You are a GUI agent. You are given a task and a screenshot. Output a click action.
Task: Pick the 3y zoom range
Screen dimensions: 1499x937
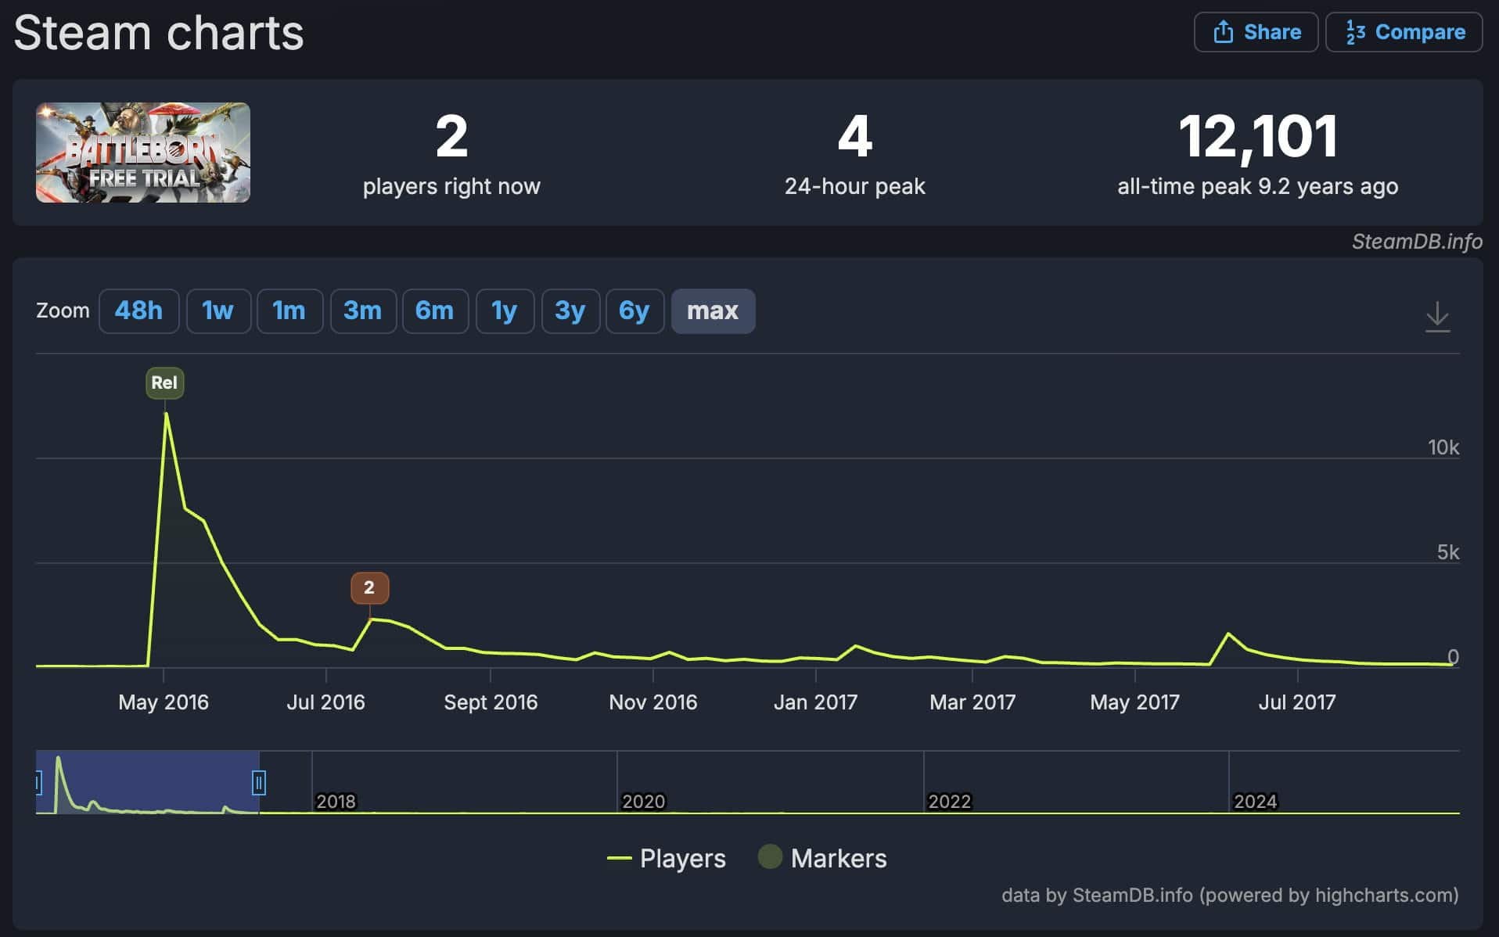[570, 311]
